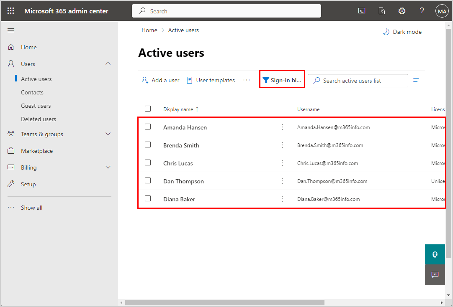
Task: Open Diana Baker user details
Action: [x=179, y=199]
